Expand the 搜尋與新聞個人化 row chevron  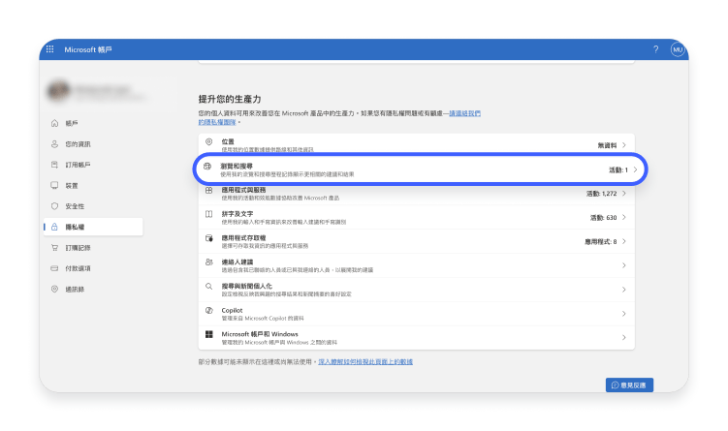[x=624, y=290]
